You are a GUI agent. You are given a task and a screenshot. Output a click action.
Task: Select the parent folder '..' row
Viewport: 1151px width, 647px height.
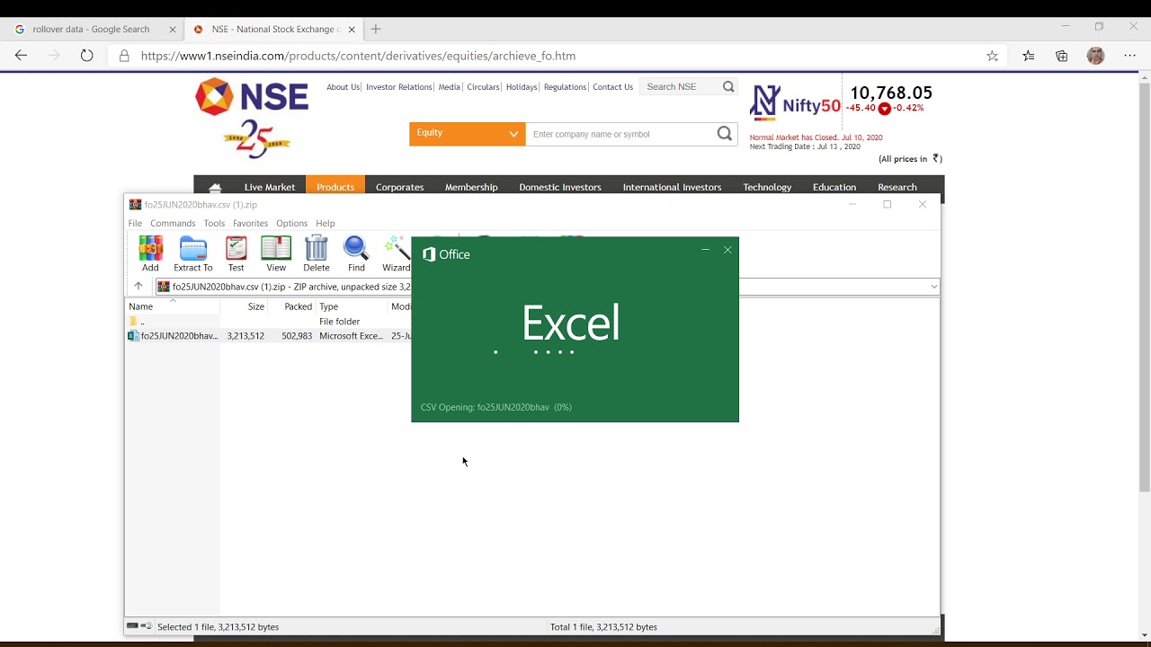pos(268,322)
